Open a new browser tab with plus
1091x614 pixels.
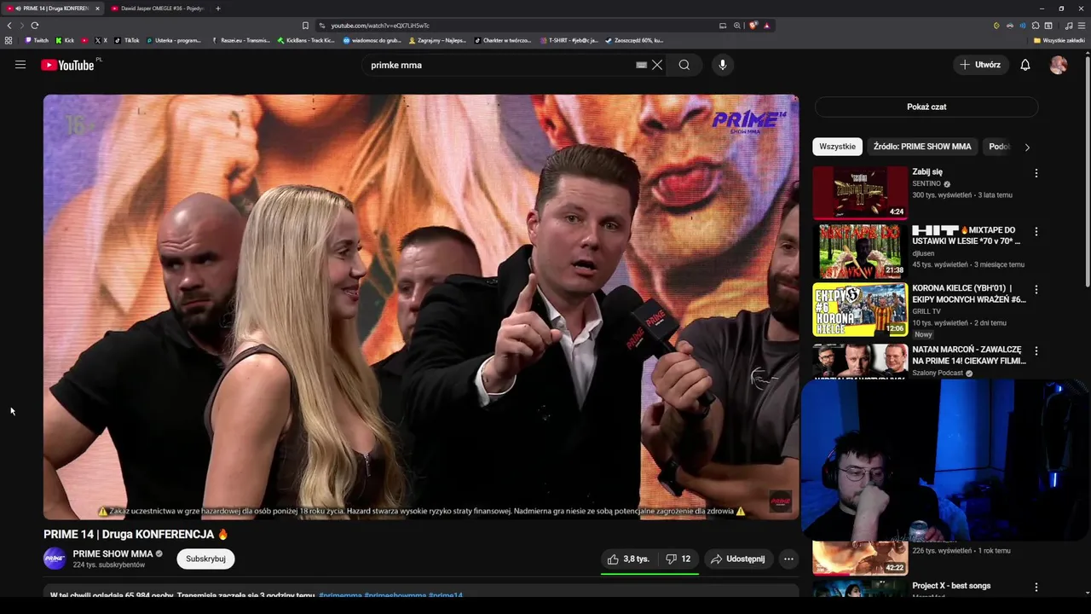tap(218, 9)
